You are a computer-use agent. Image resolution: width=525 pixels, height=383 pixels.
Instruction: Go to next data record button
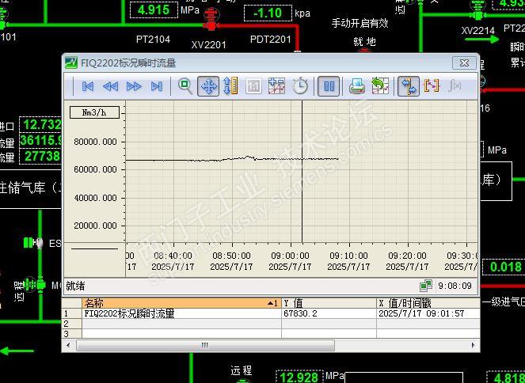coord(134,86)
